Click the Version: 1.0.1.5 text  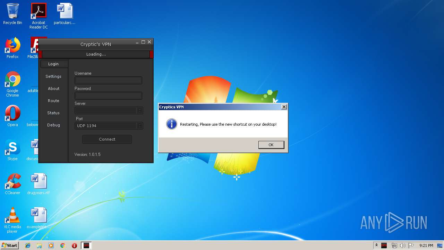tap(87, 155)
